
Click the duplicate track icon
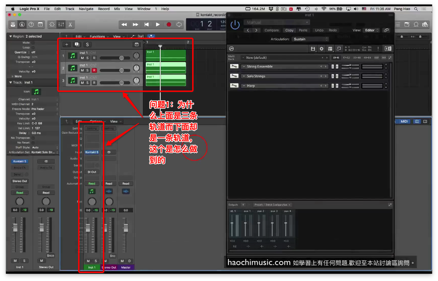click(x=77, y=44)
